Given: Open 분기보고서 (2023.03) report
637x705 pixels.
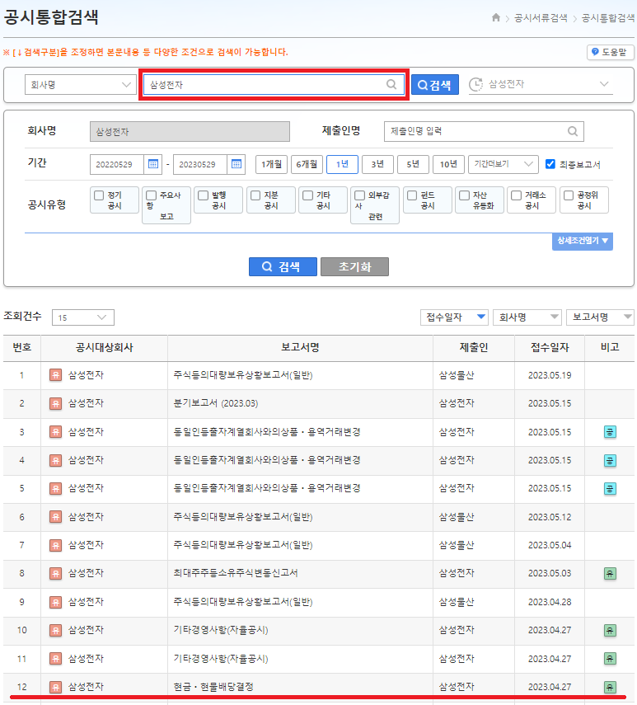Looking at the screenshot, I should [x=216, y=403].
